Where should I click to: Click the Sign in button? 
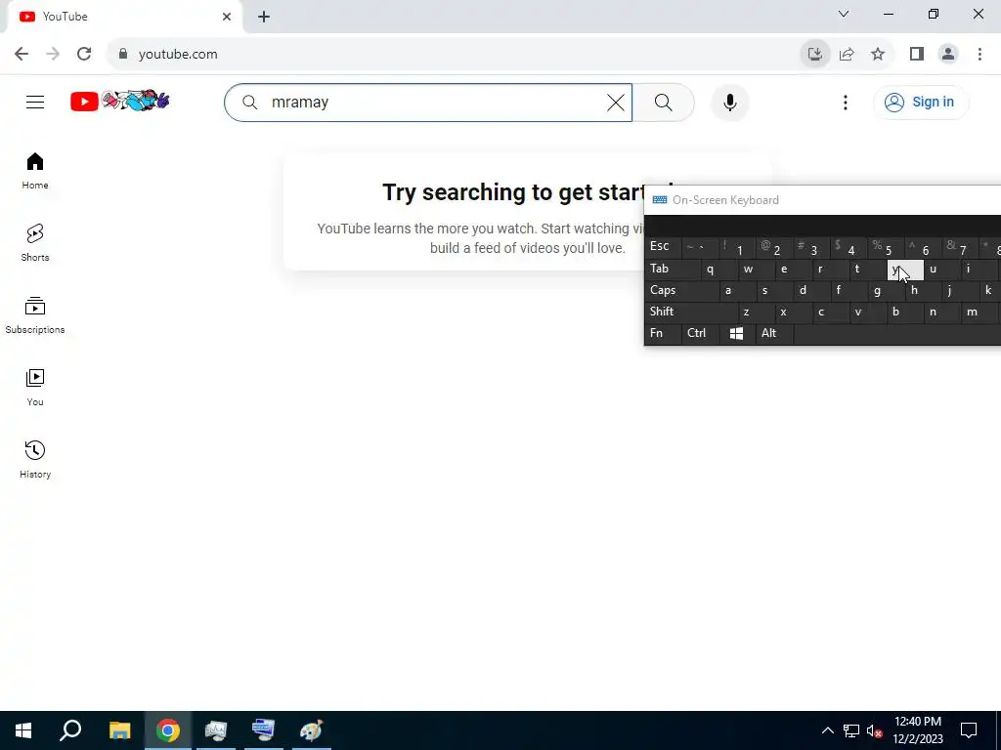921,102
